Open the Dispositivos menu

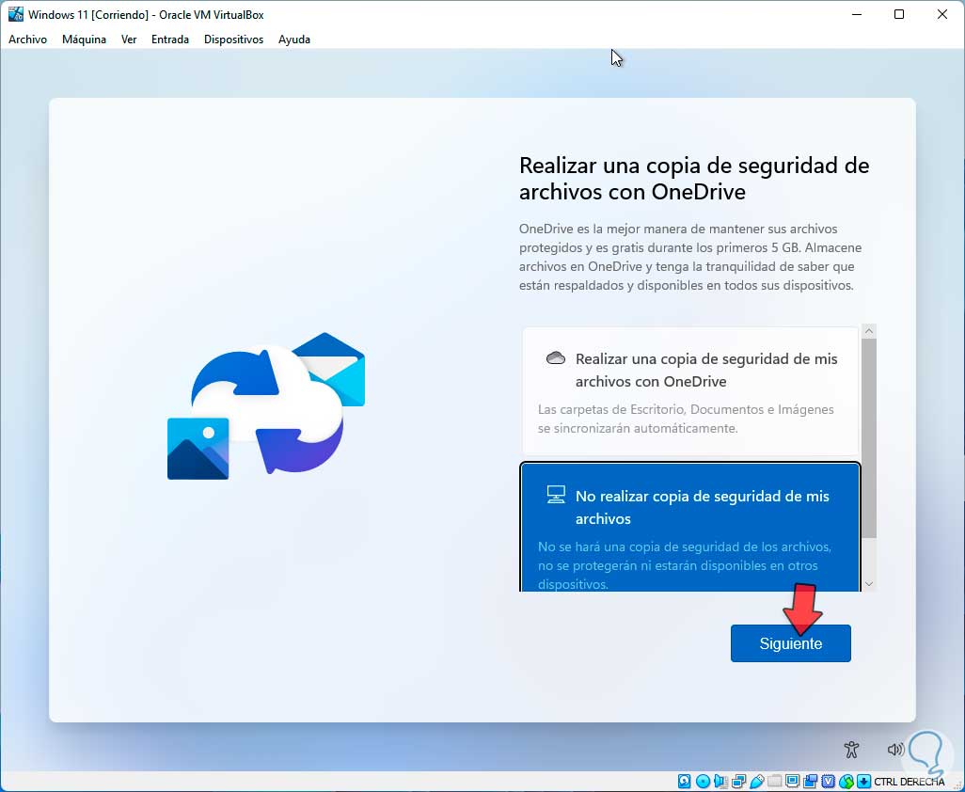point(233,40)
